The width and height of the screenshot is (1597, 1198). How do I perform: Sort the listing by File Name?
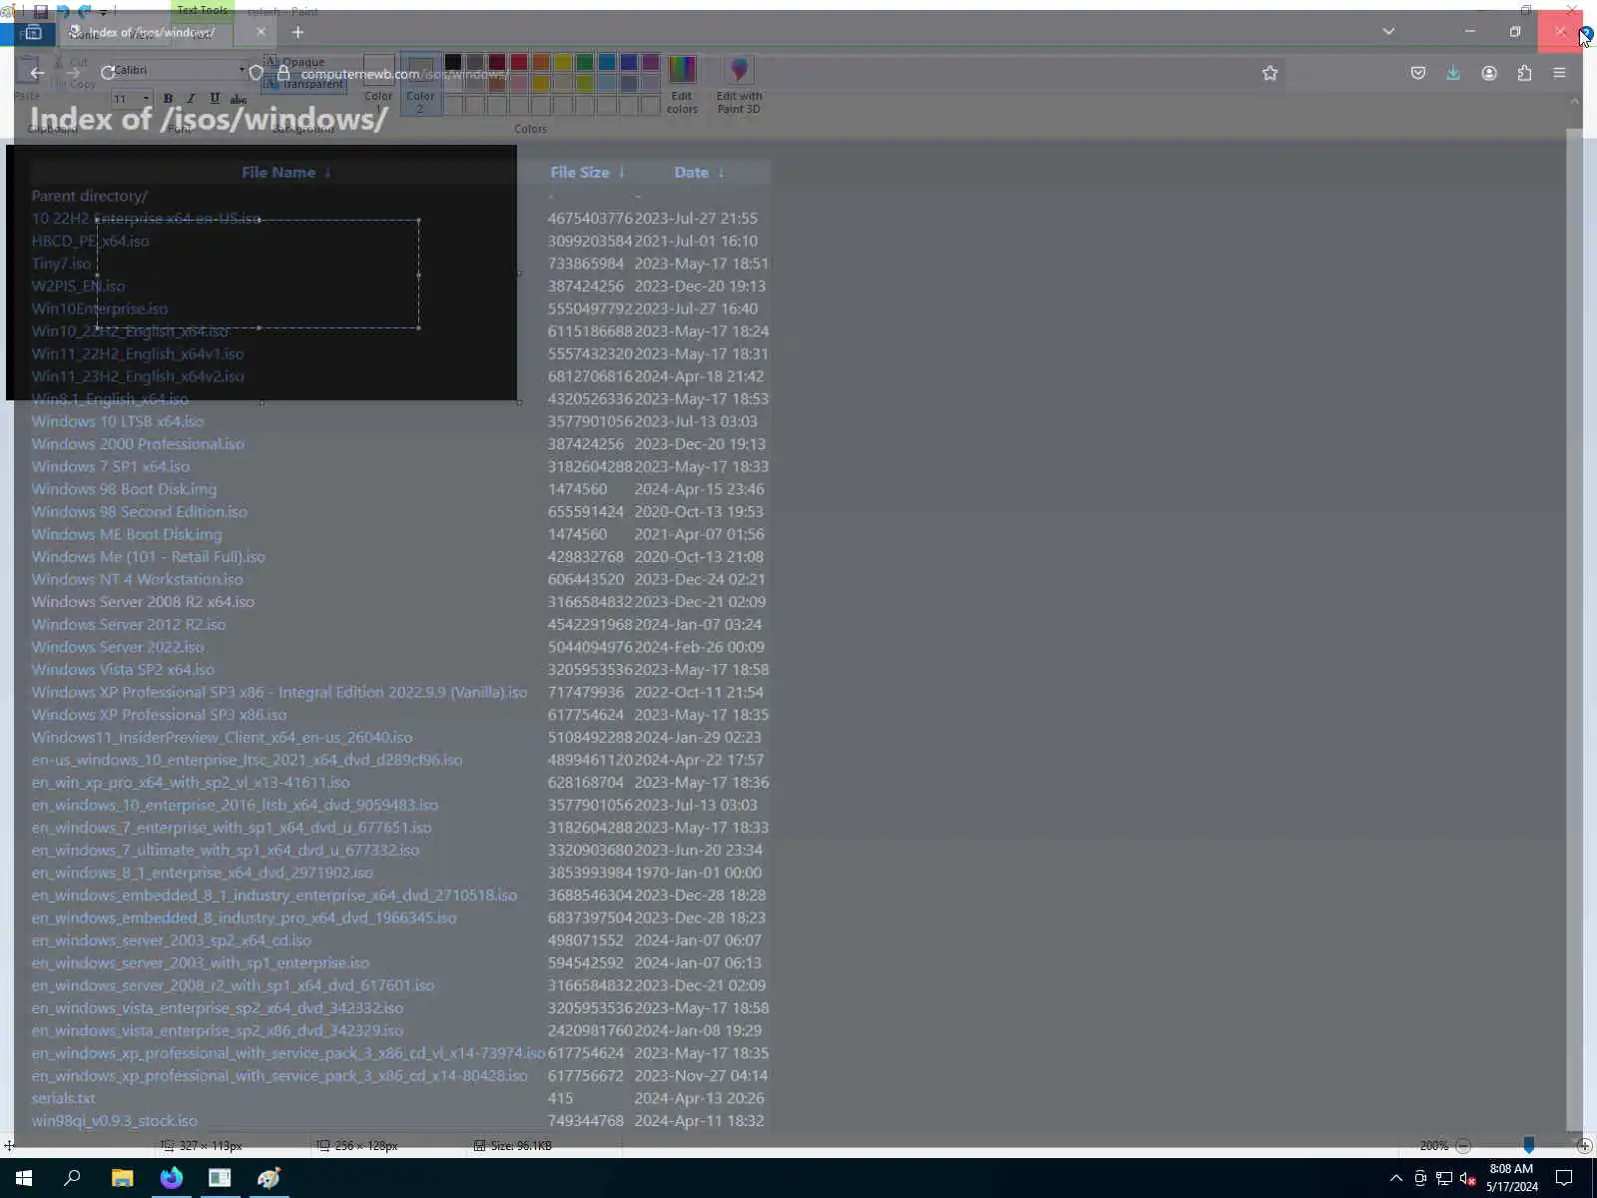[x=286, y=172]
